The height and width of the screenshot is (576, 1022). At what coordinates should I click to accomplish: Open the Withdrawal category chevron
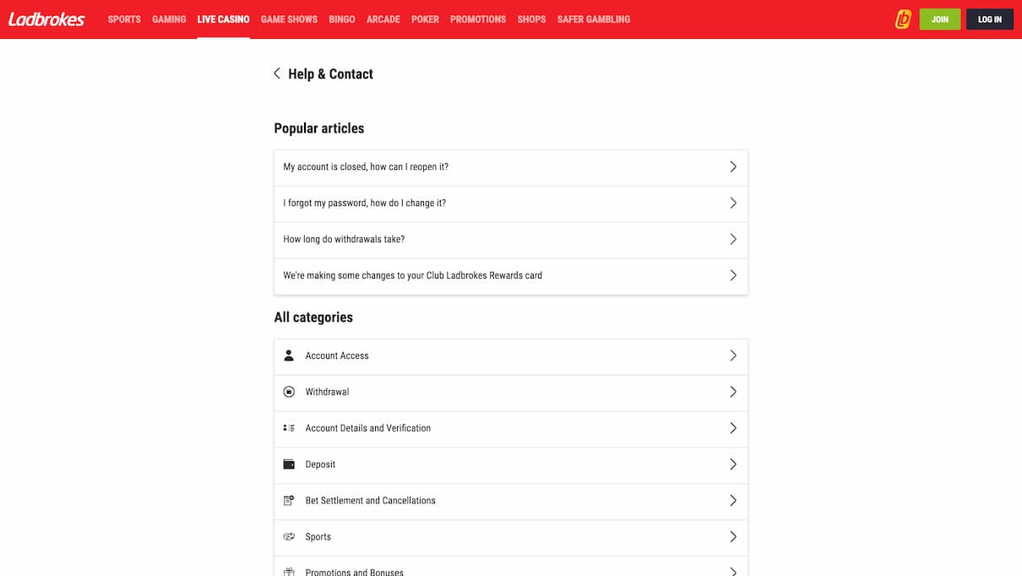[x=734, y=392]
